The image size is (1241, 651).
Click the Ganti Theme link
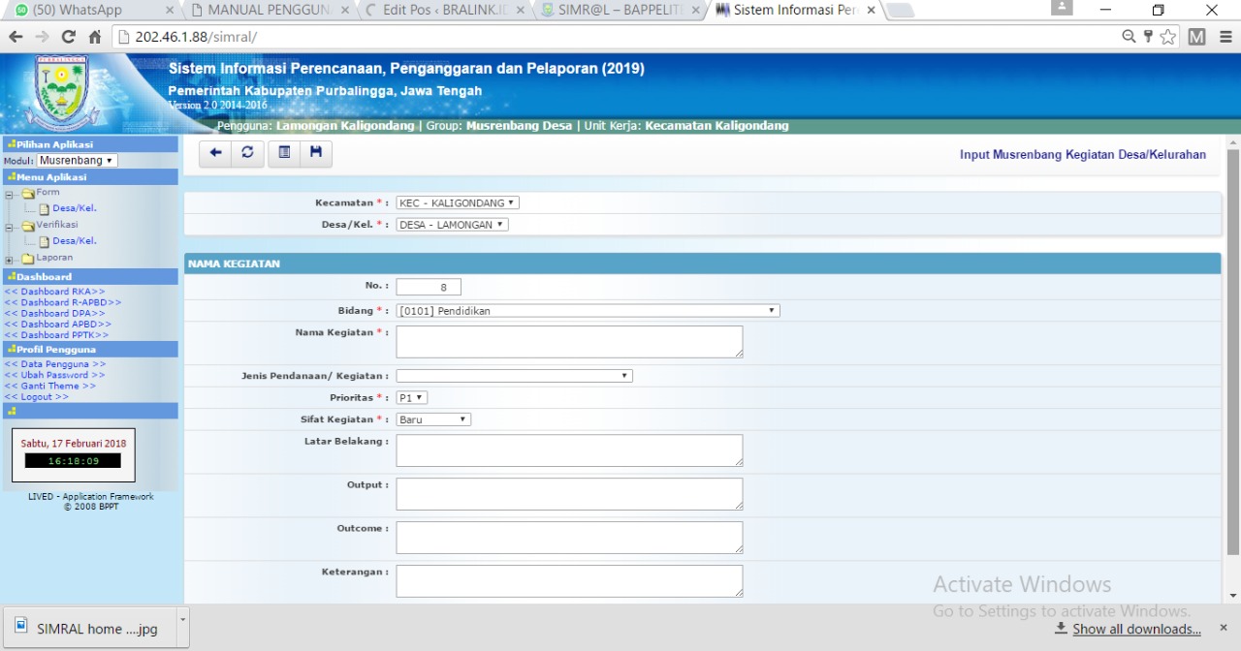49,386
